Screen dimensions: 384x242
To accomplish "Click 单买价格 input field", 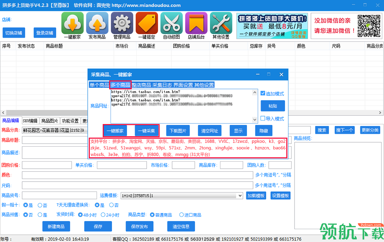I will 122,165.
